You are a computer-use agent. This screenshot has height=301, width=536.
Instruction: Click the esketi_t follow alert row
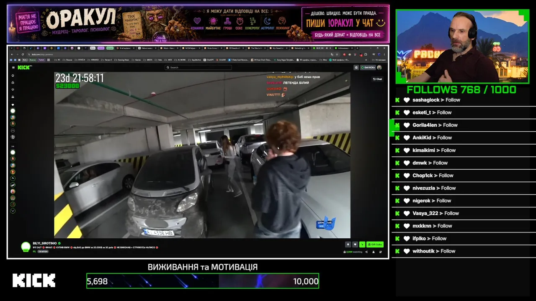[x=464, y=112]
